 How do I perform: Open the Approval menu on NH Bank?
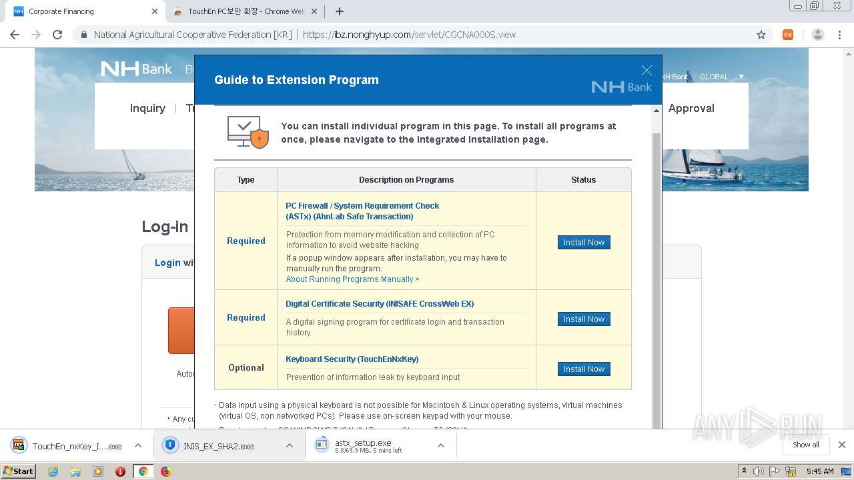point(691,109)
